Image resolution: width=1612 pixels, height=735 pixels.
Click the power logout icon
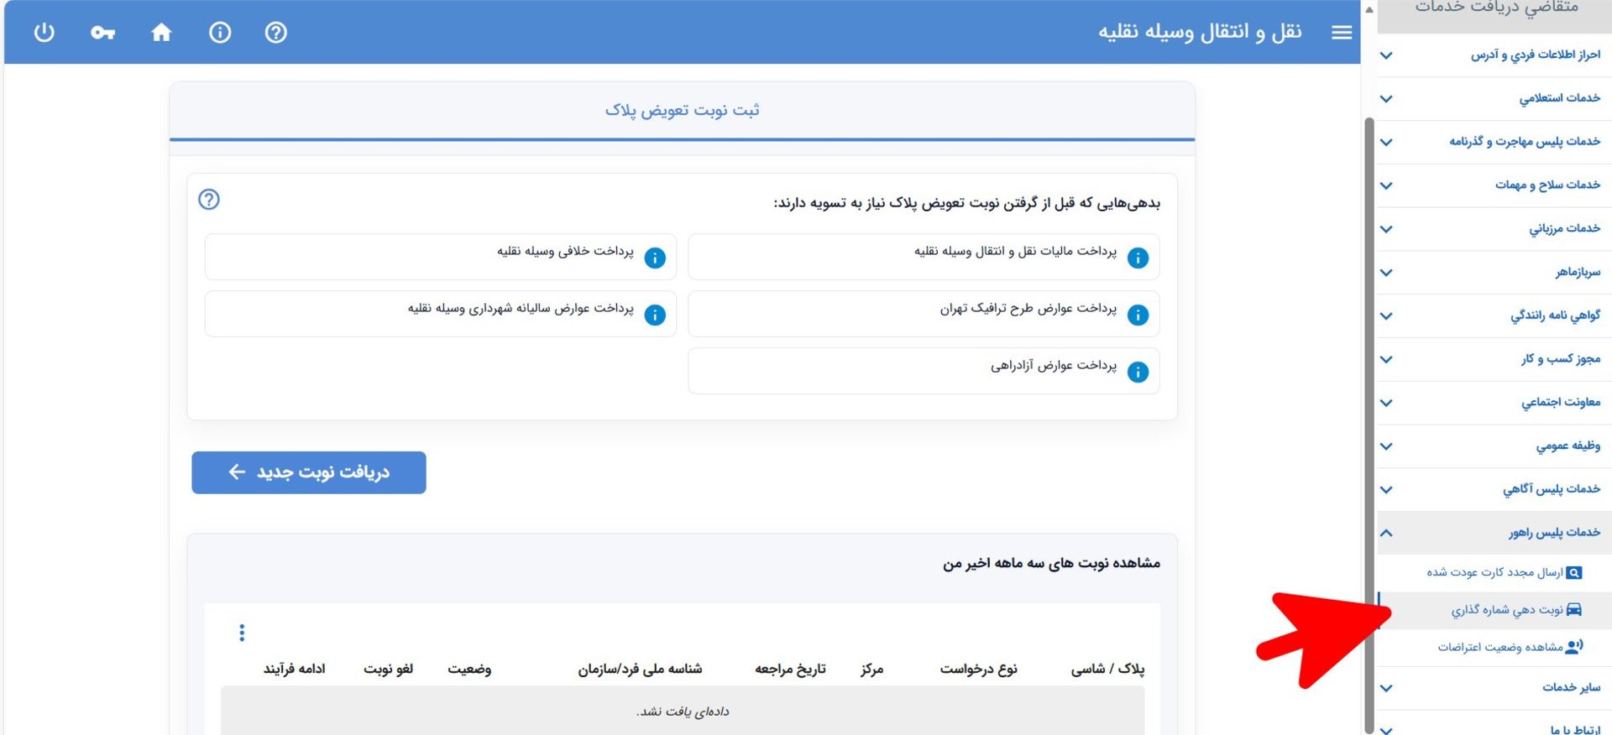coord(44,33)
